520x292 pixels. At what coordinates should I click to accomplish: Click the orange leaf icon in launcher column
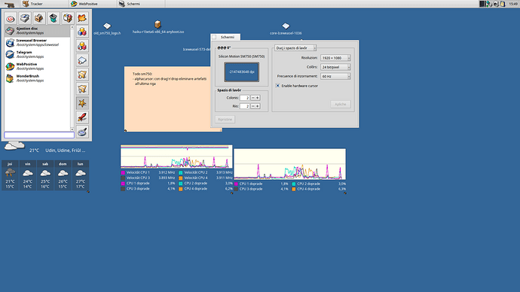tap(82, 18)
